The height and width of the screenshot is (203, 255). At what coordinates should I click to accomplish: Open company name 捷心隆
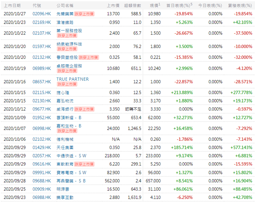[x=63, y=93]
